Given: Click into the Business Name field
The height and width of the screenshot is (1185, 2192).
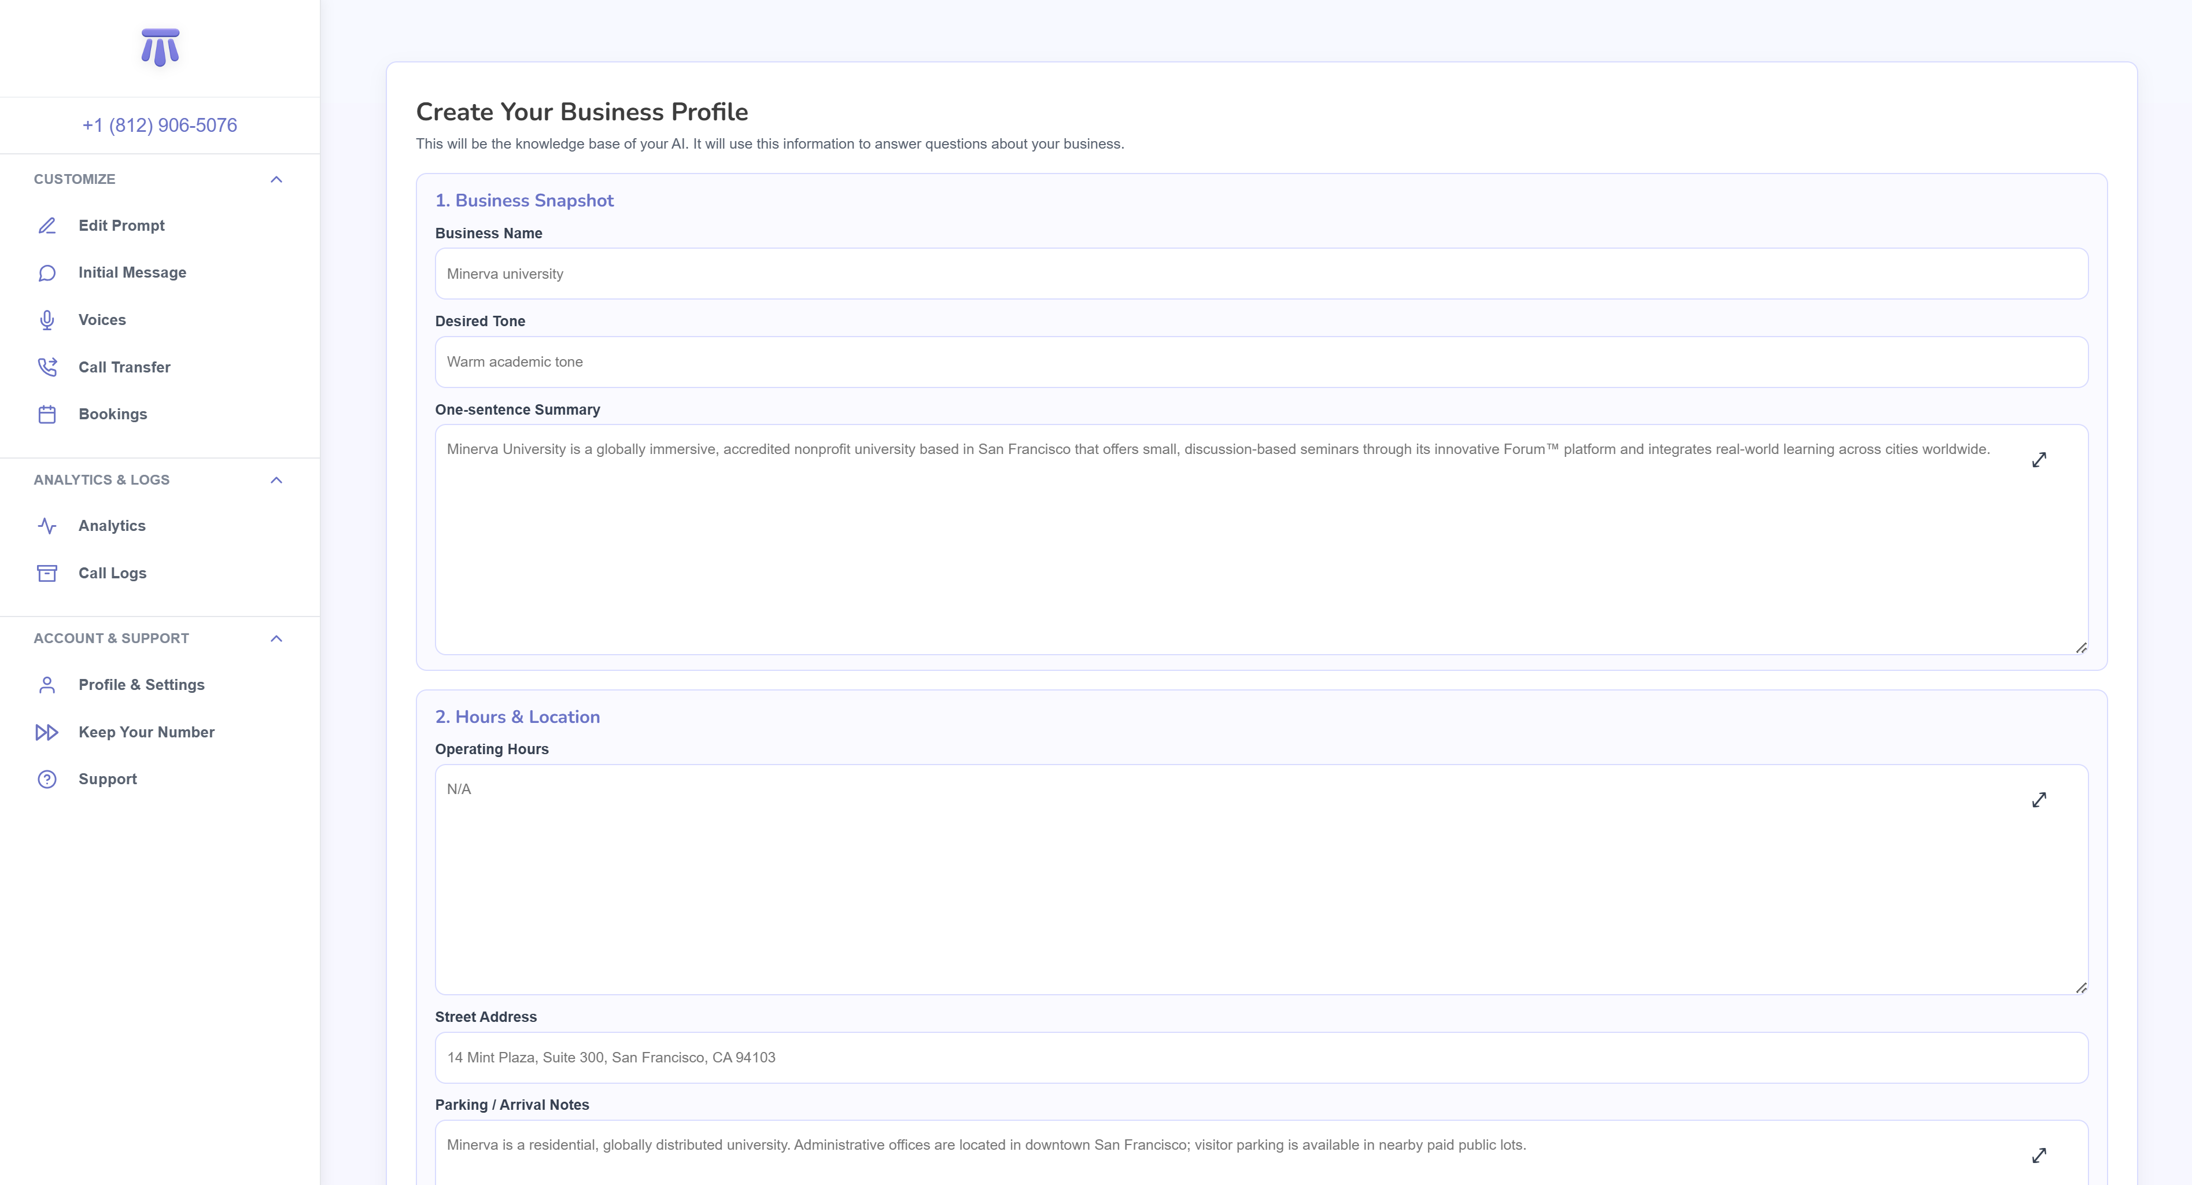Looking at the screenshot, I should [x=1261, y=274].
